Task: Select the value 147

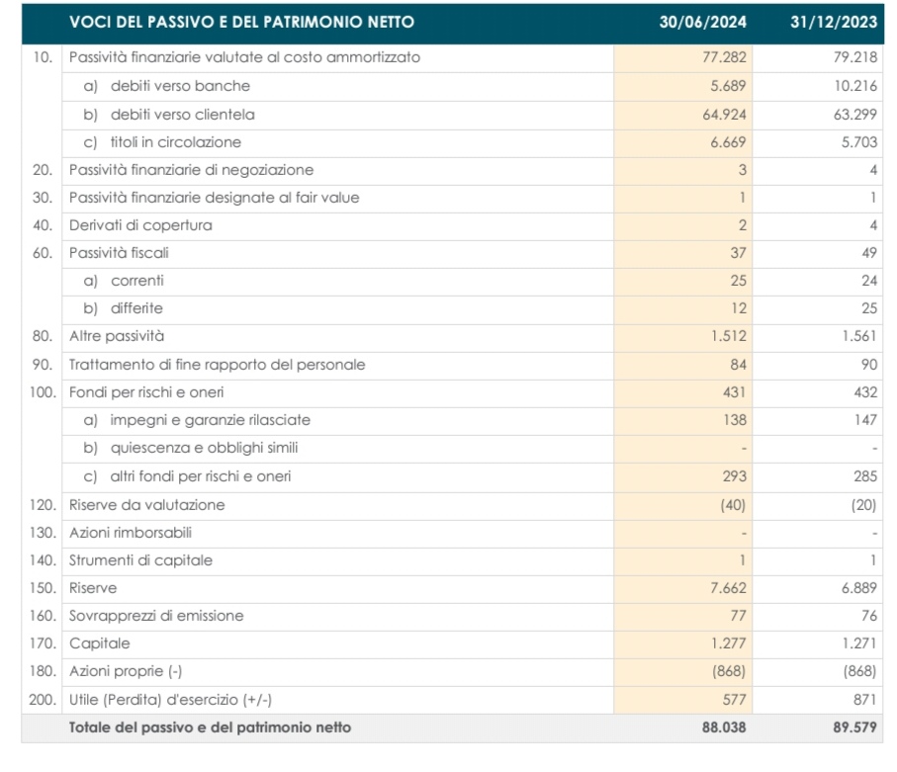Action: click(866, 420)
